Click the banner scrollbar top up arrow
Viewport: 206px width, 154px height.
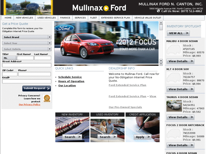tap(161, 23)
